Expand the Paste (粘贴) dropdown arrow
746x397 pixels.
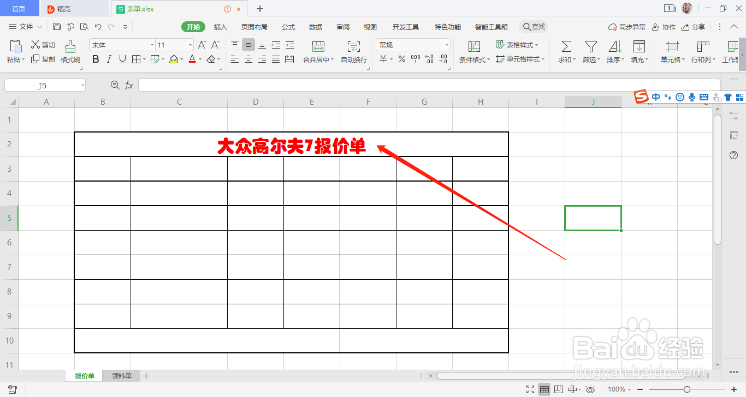pyautogui.click(x=24, y=59)
